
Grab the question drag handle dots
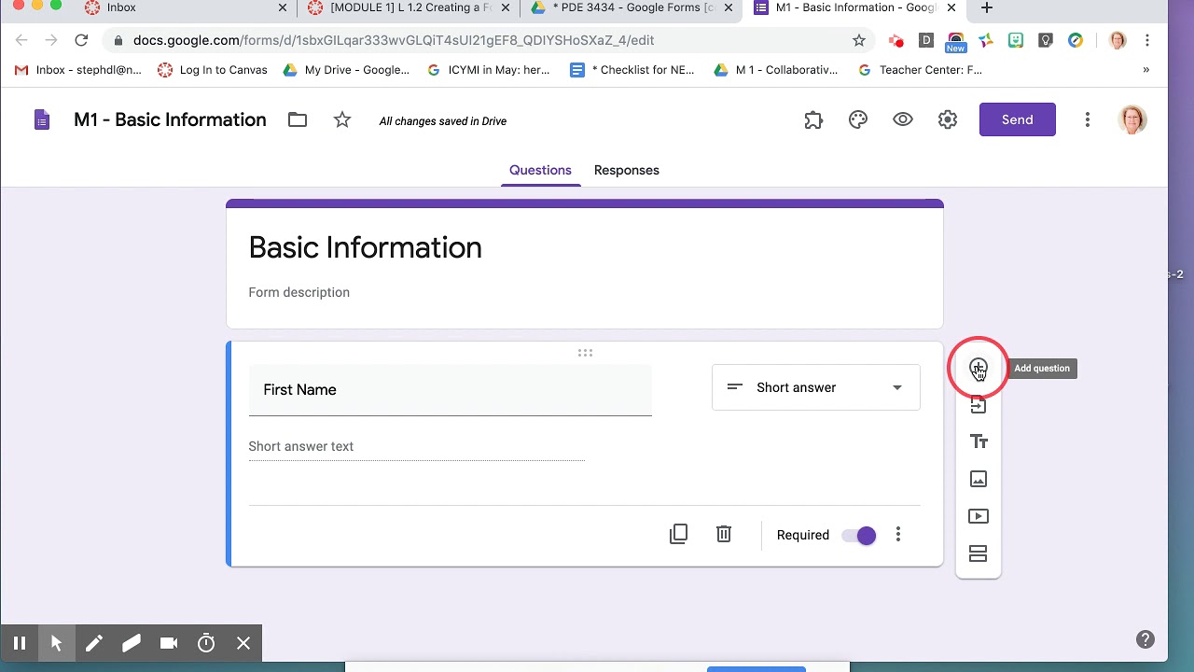coord(585,353)
